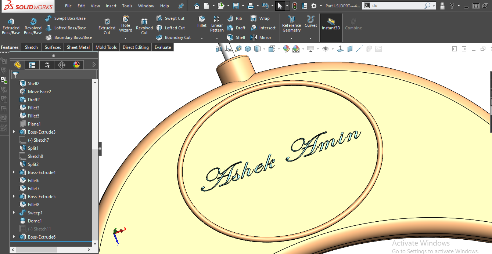Choose the Swept Boss/Base command
Screen dimensions: 492x254
(x=65, y=18)
